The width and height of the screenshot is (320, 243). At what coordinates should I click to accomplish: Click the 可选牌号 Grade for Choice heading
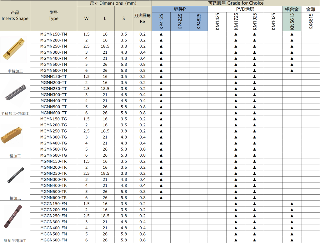pos(236,3)
